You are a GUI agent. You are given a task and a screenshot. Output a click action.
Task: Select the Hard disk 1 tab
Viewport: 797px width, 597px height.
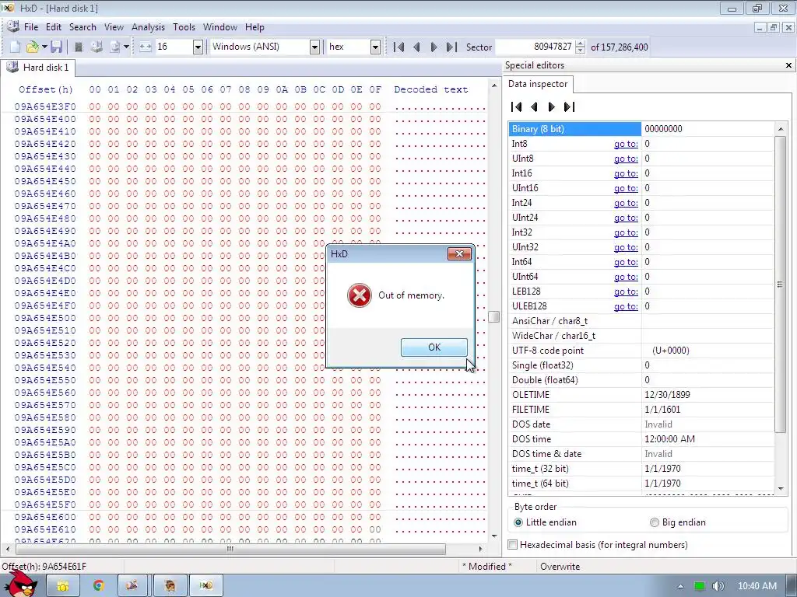(x=38, y=68)
